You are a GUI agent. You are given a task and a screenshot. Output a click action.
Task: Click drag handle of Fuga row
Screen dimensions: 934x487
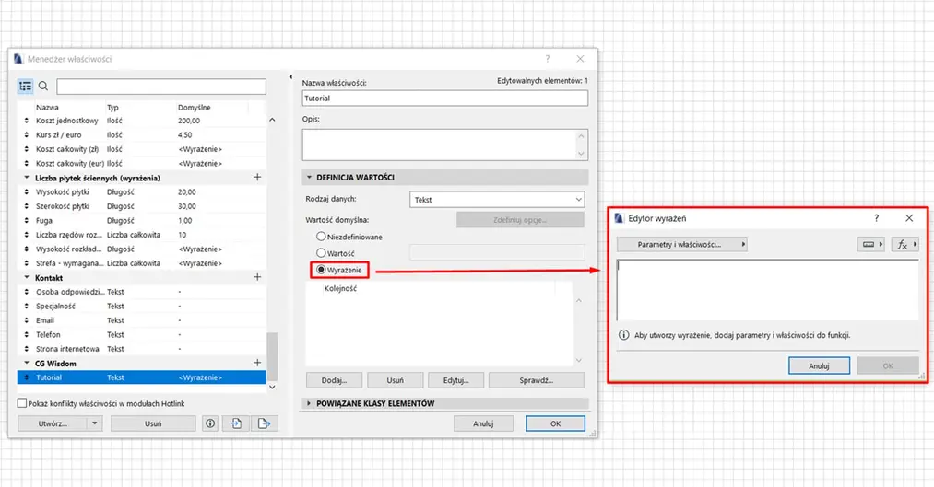(26, 221)
